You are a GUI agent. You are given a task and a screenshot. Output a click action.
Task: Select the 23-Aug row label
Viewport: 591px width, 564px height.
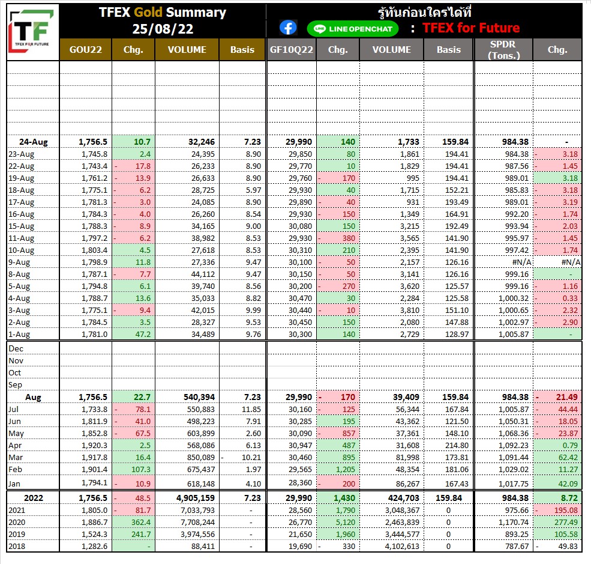pyautogui.click(x=21, y=154)
